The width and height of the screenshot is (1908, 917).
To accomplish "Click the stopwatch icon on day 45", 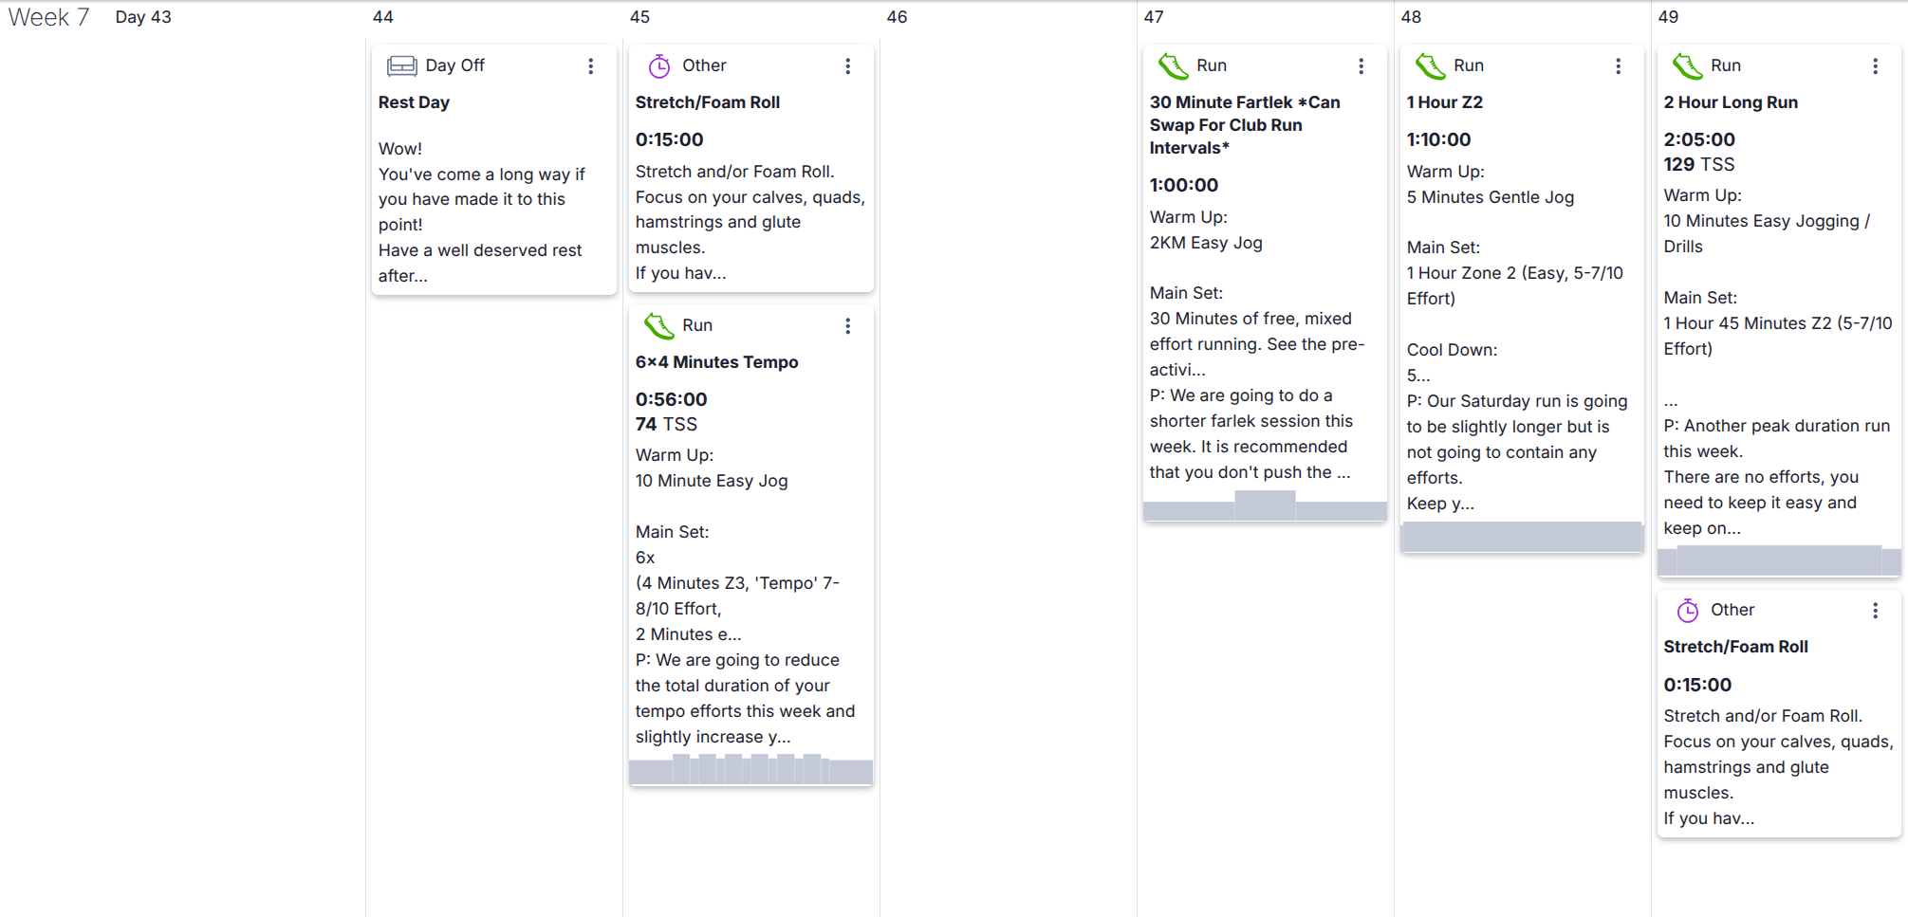I will click(x=658, y=65).
